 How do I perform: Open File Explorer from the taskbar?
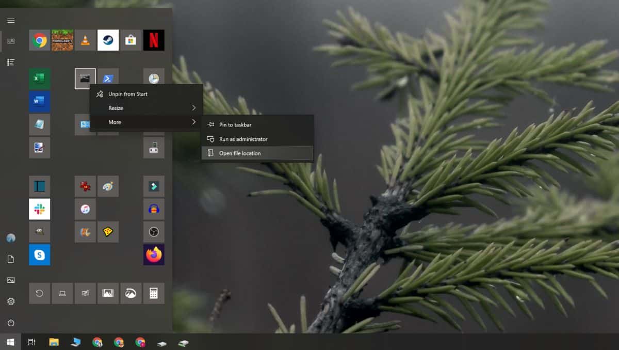point(54,342)
